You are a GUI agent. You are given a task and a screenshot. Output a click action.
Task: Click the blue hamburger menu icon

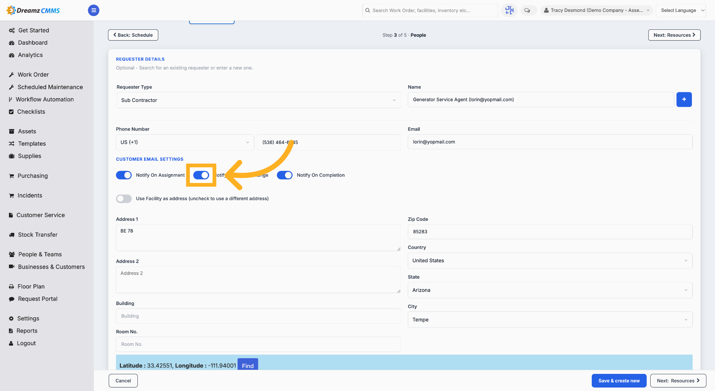click(x=93, y=10)
